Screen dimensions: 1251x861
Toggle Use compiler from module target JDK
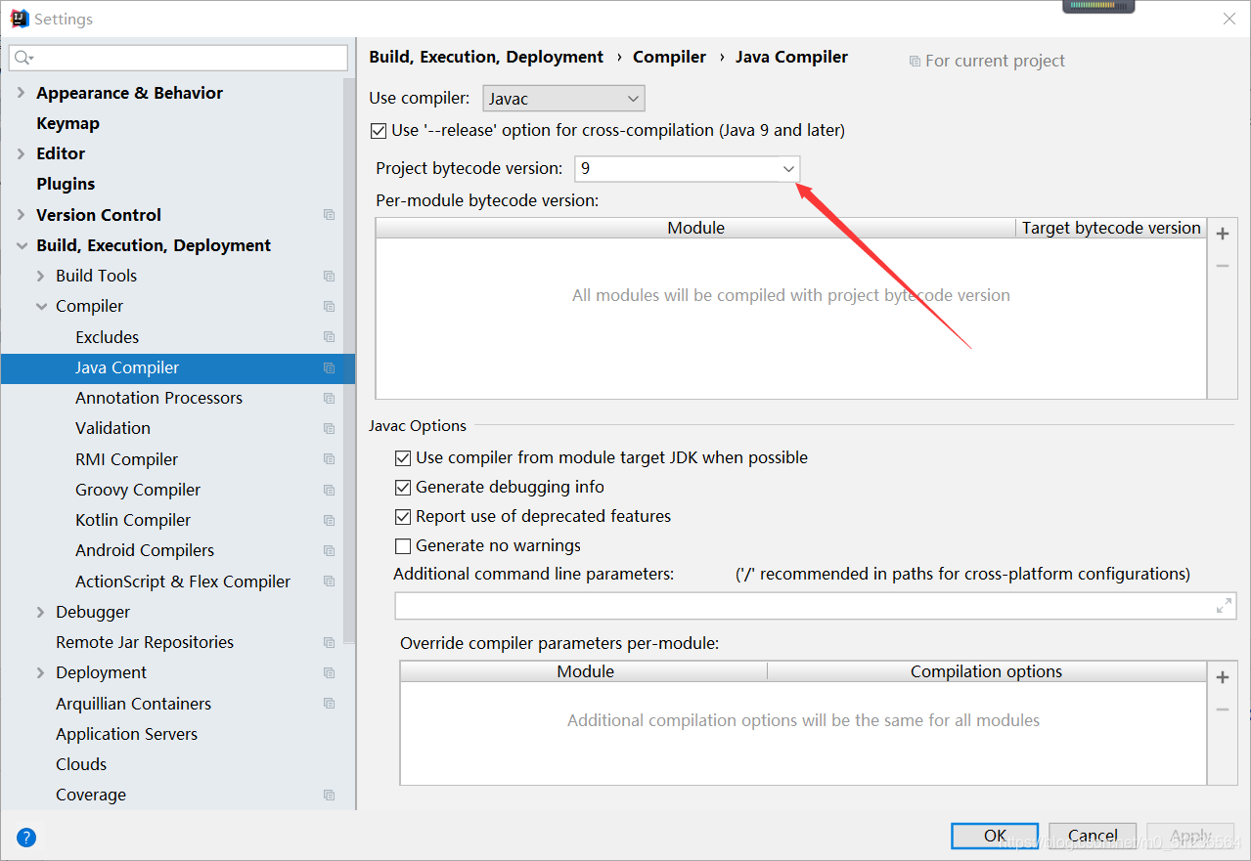tap(403, 457)
